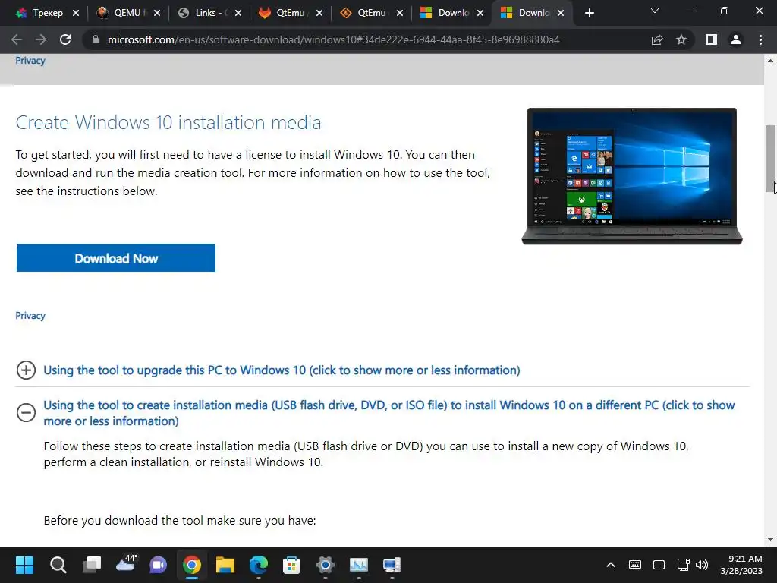The height and width of the screenshot is (583, 777).
Task: Switch to the QEMU tab
Action: (x=127, y=13)
